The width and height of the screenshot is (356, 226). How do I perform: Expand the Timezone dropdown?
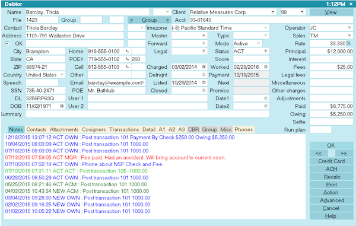(x=265, y=28)
